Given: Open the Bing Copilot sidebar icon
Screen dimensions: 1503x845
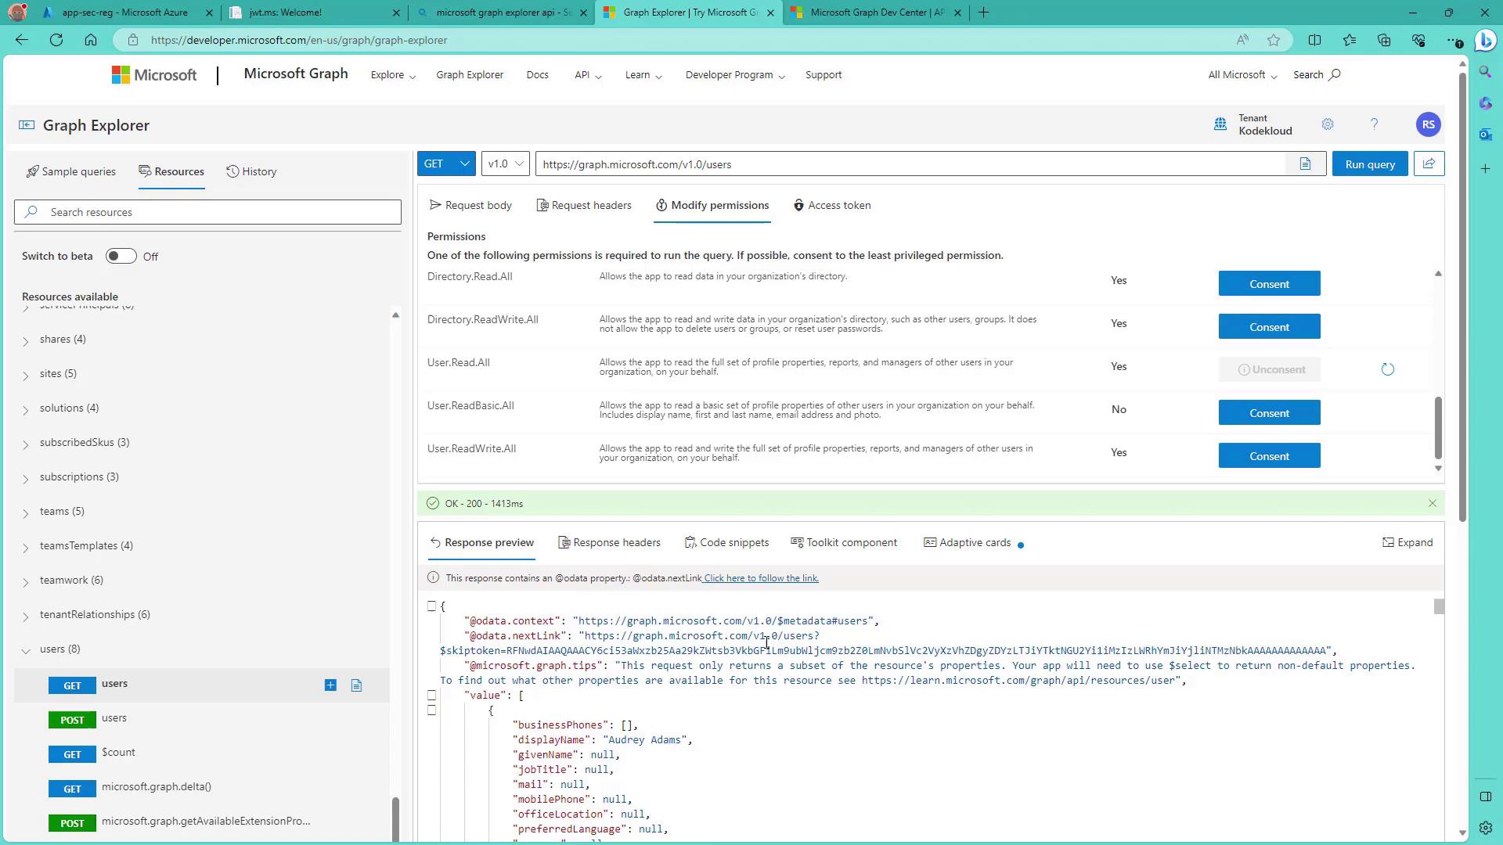Looking at the screenshot, I should 1485,40.
